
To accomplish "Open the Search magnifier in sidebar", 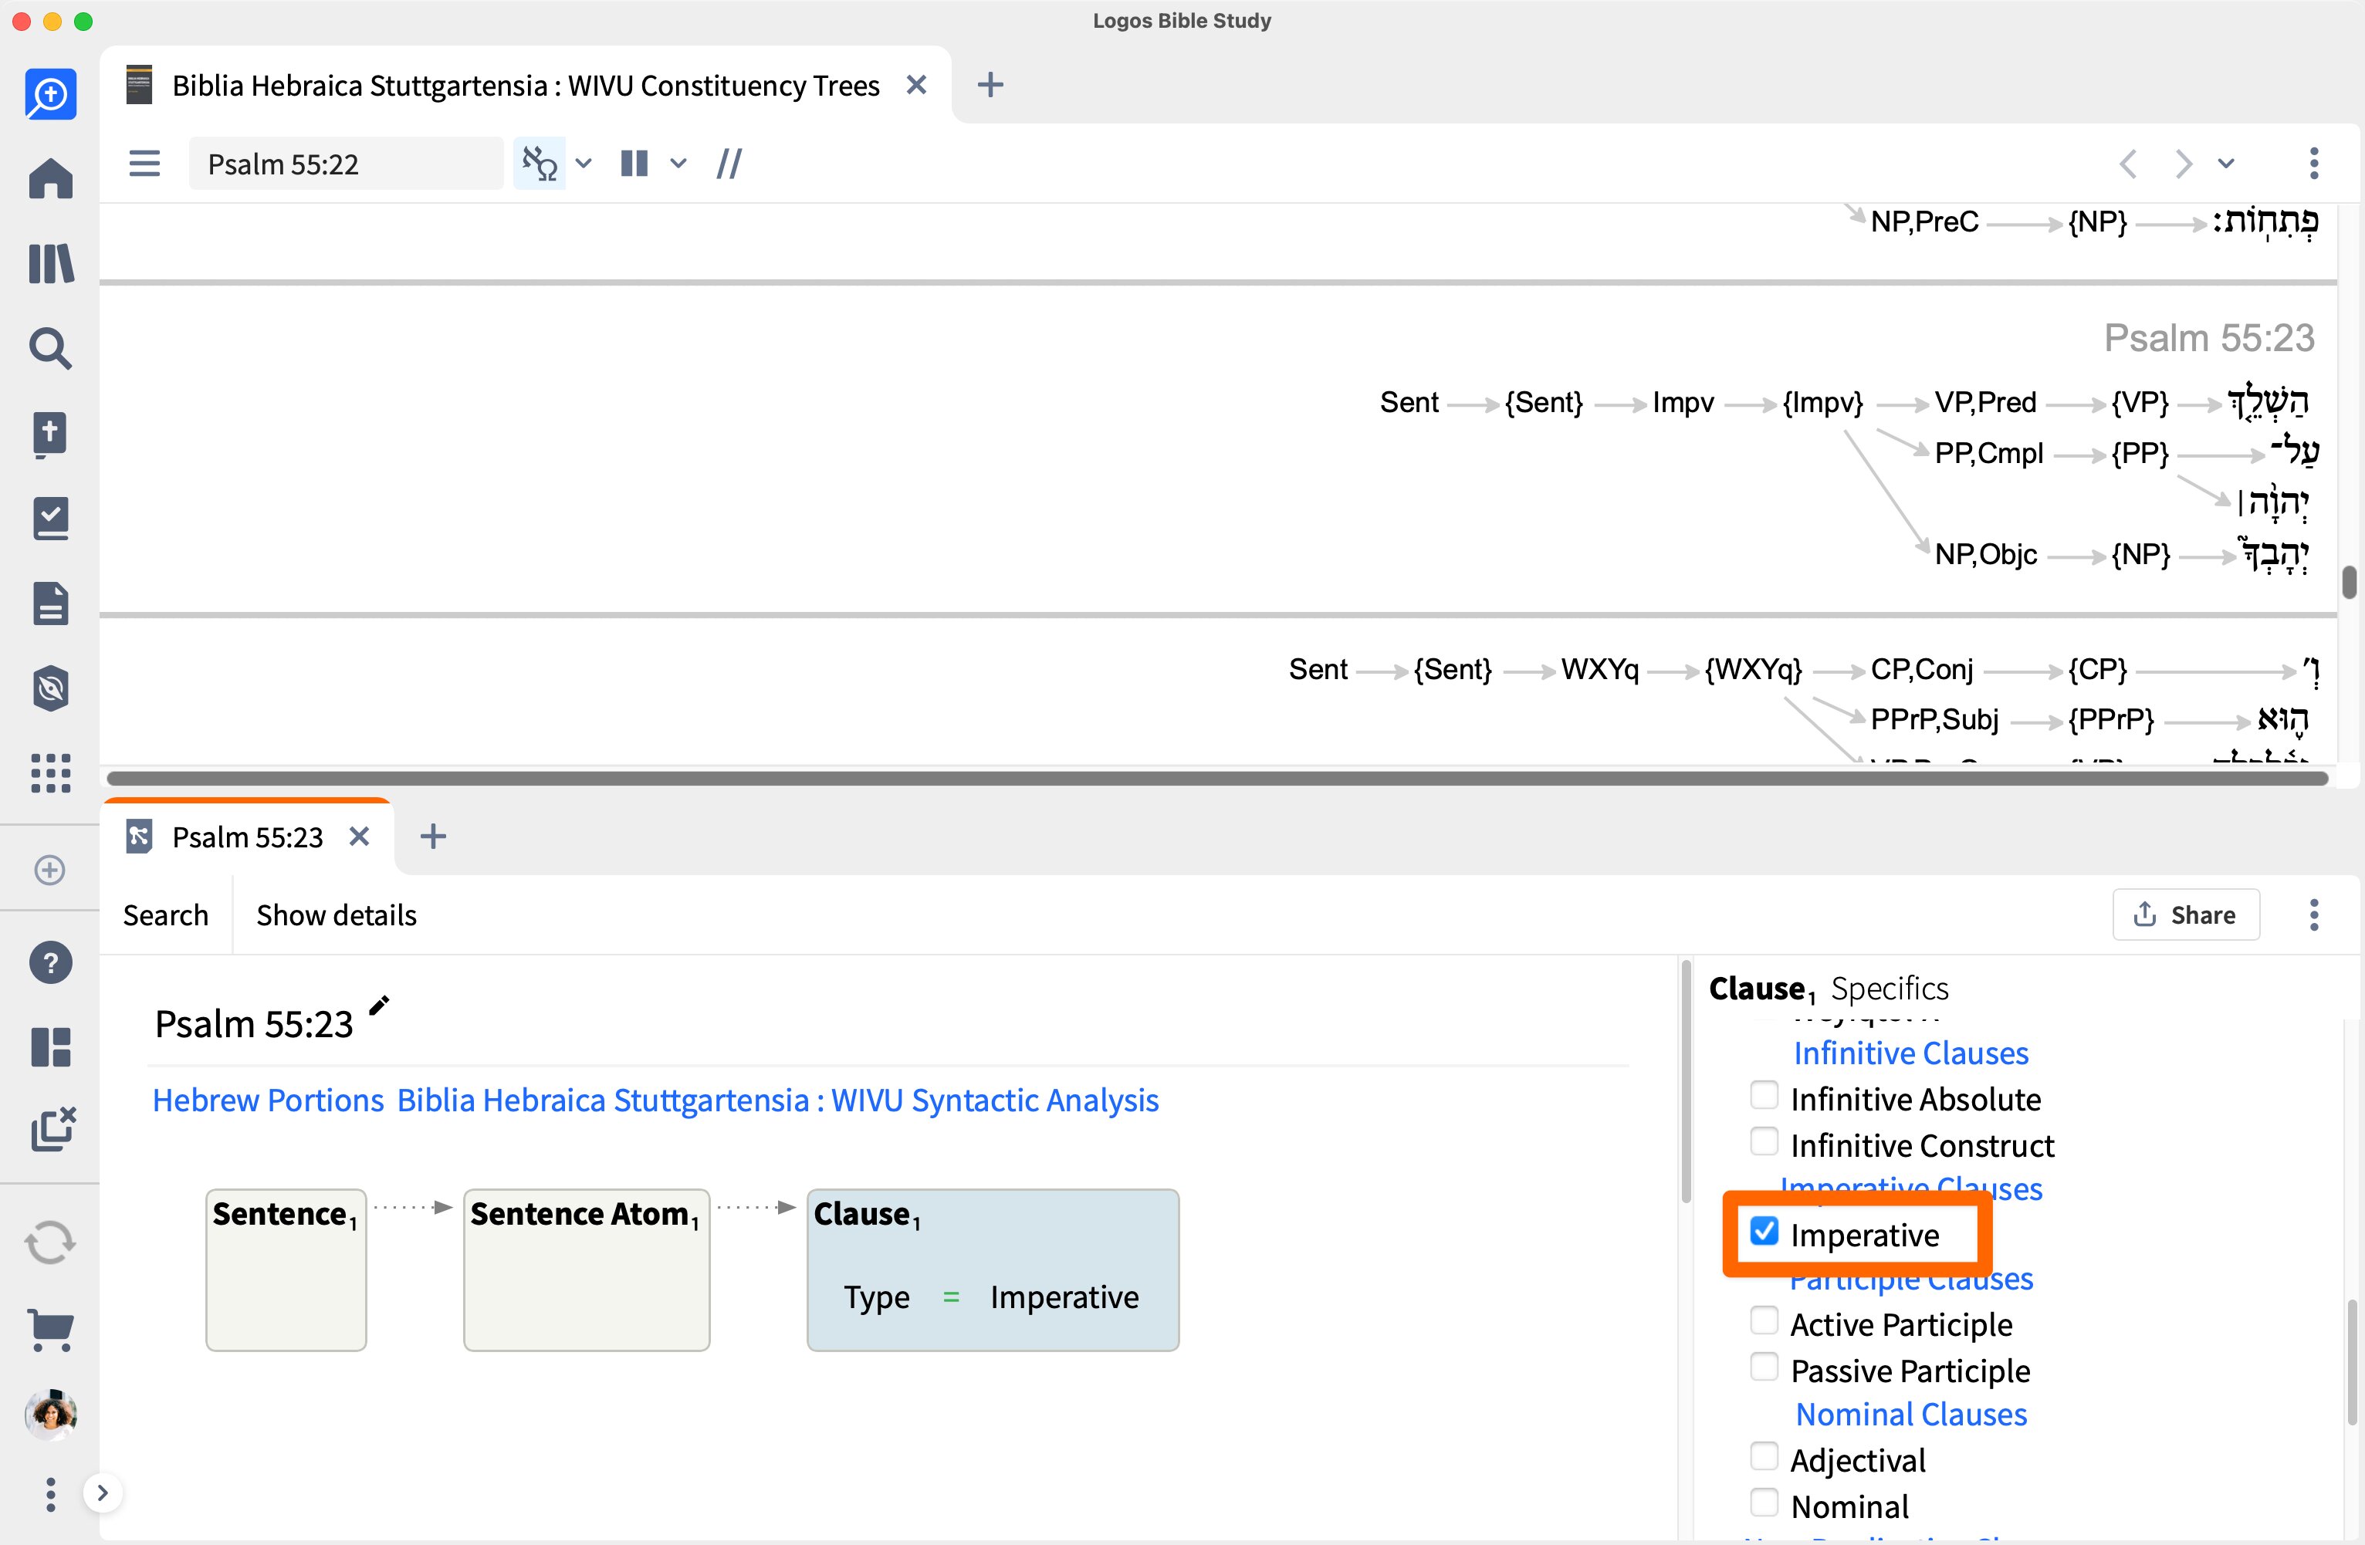I will [51, 349].
